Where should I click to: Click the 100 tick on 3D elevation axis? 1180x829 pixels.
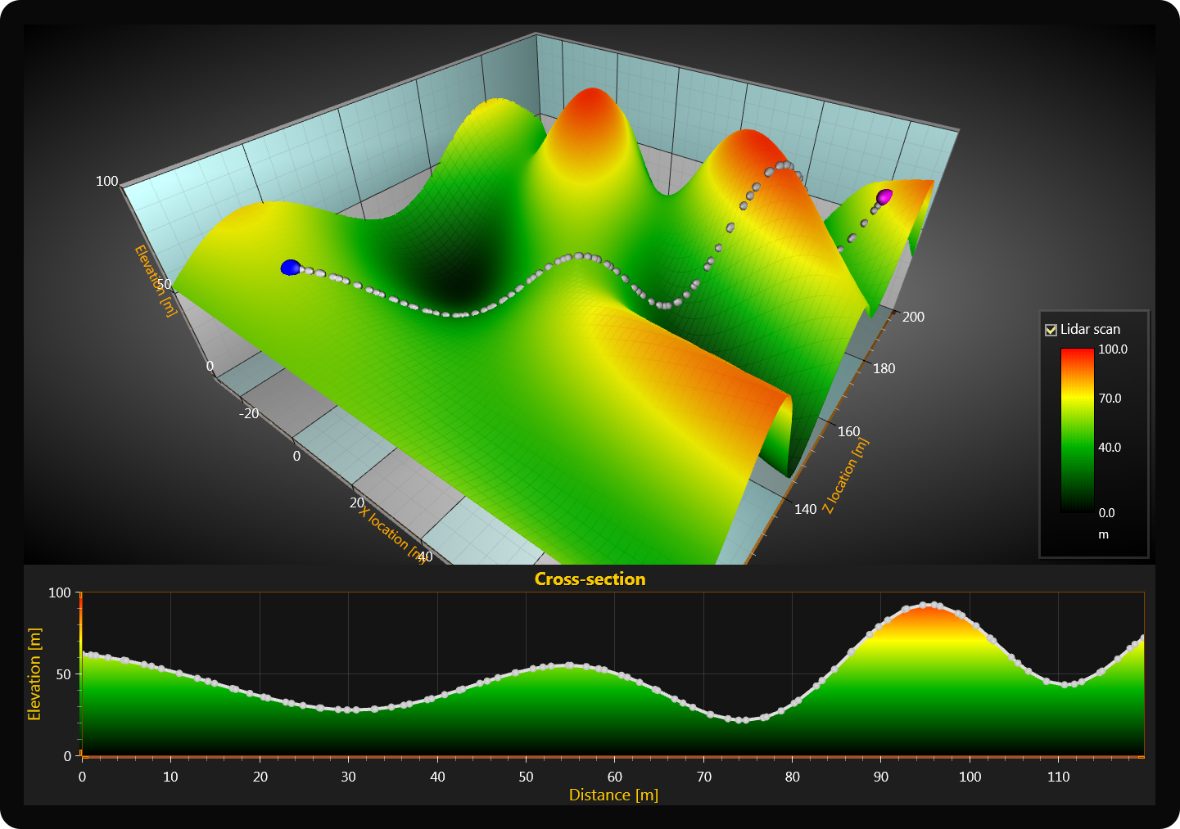[107, 181]
